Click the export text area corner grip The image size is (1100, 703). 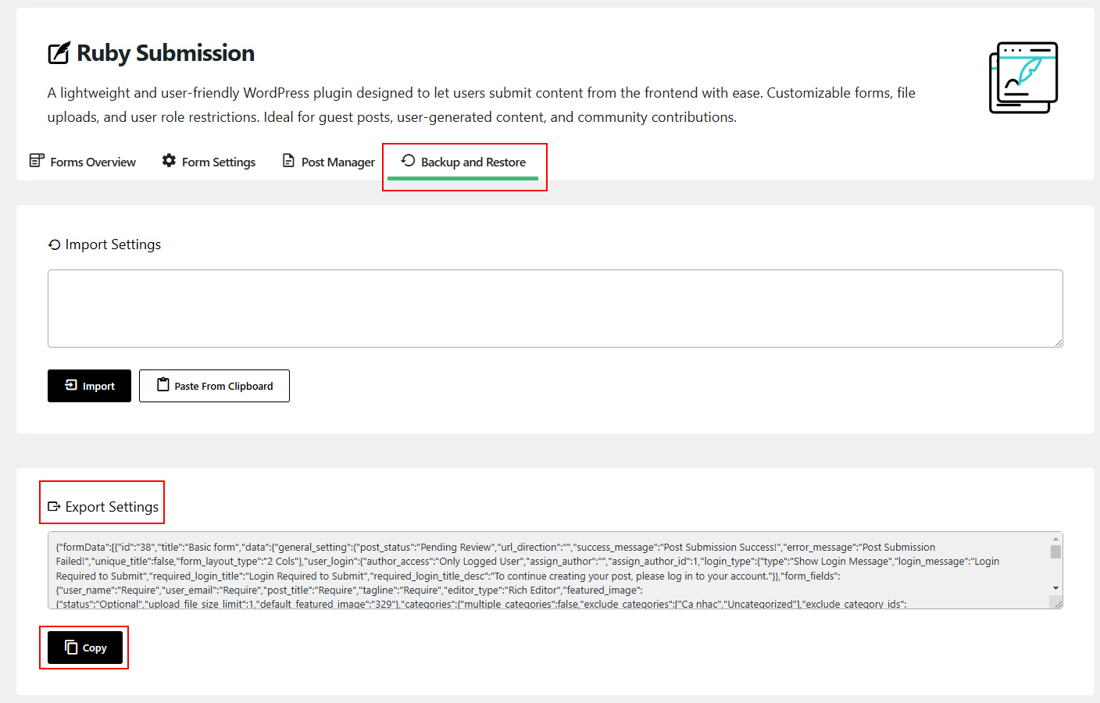(1058, 603)
